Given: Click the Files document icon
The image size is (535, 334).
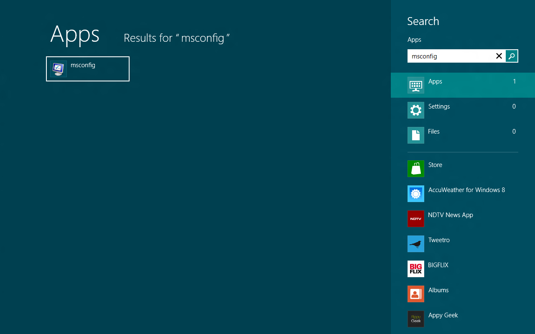Looking at the screenshot, I should (416, 135).
